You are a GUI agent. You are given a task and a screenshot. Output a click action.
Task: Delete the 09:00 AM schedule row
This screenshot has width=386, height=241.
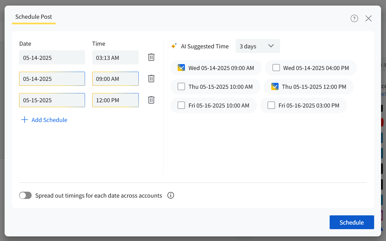151,79
